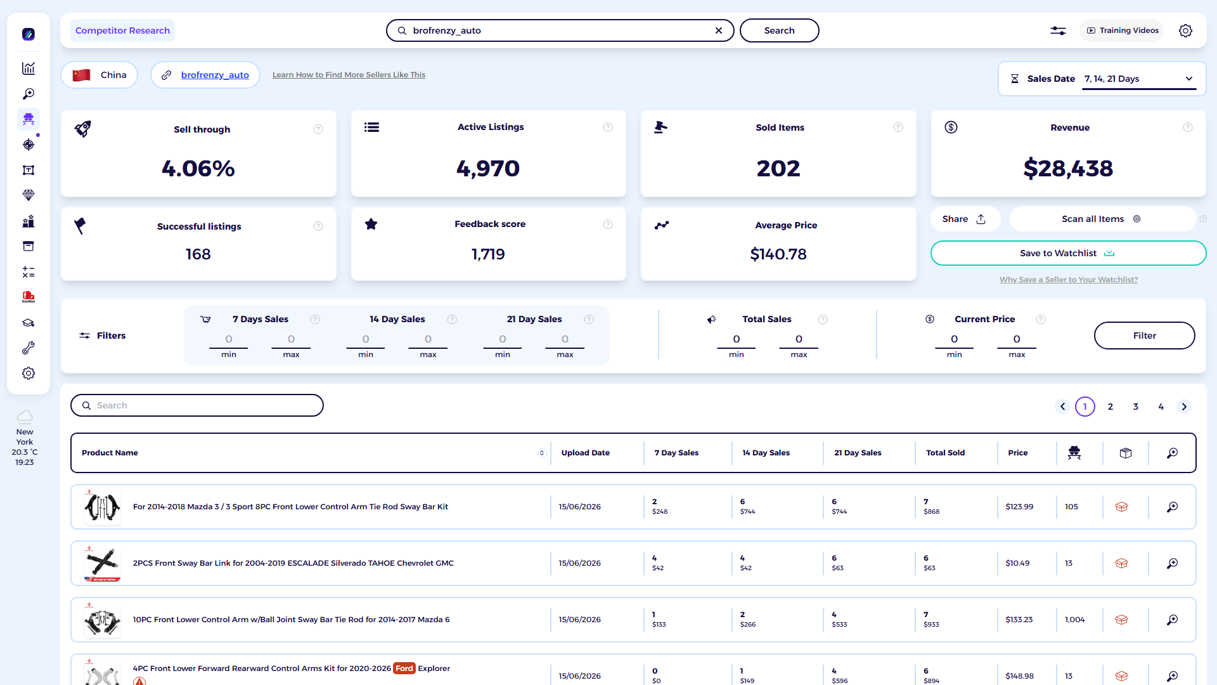The image size is (1217, 685).
Task: Sort by Total Sold column
Action: click(x=945, y=453)
